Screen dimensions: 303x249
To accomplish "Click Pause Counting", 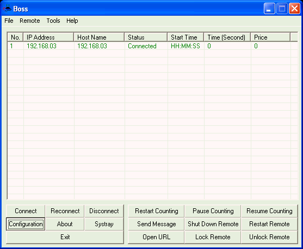I will tap(213, 211).
